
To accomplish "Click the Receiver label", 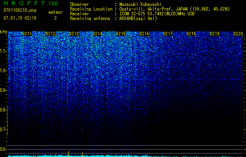I will 79,14.
